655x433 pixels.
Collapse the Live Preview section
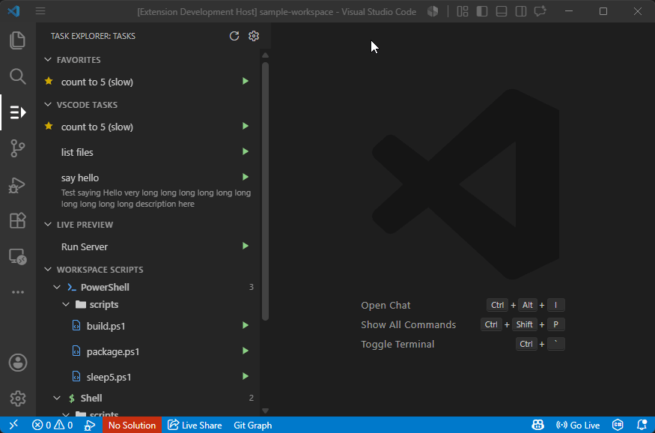[48, 225]
